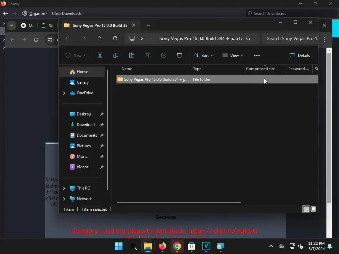Open the New item dropdown
Screen dimensions: 339x254
pyautogui.click(x=75, y=56)
